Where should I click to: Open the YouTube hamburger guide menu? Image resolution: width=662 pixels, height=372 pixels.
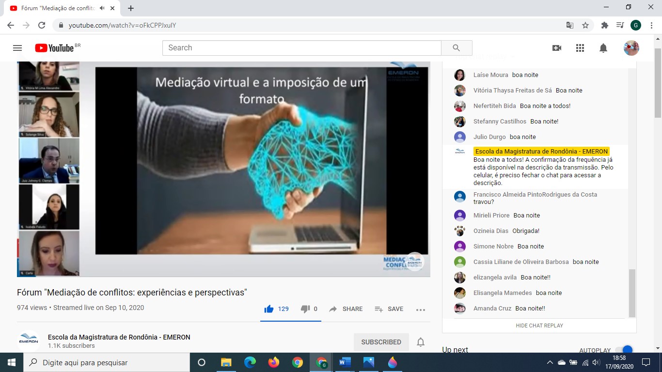tap(17, 48)
